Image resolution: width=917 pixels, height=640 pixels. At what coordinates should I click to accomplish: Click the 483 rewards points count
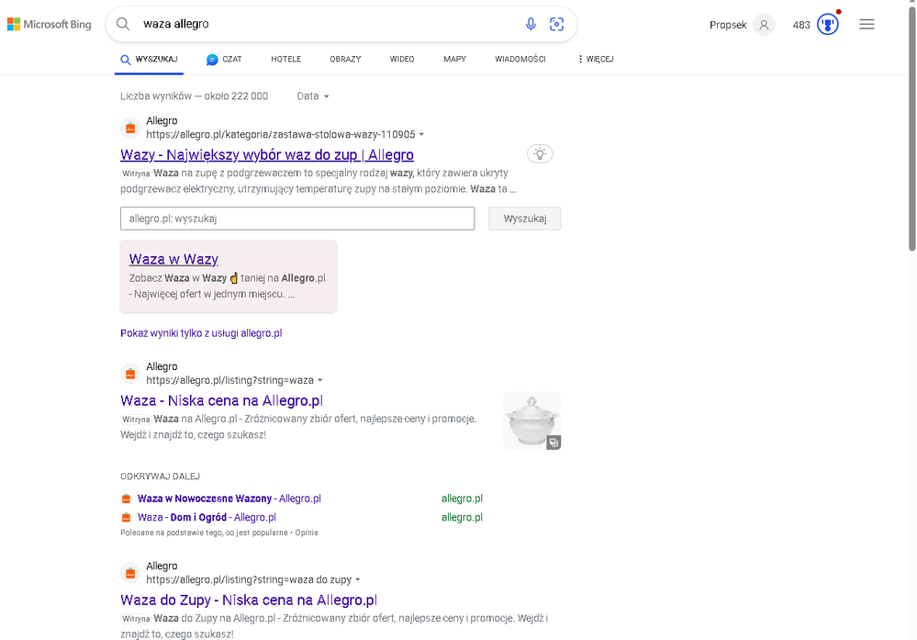(801, 25)
